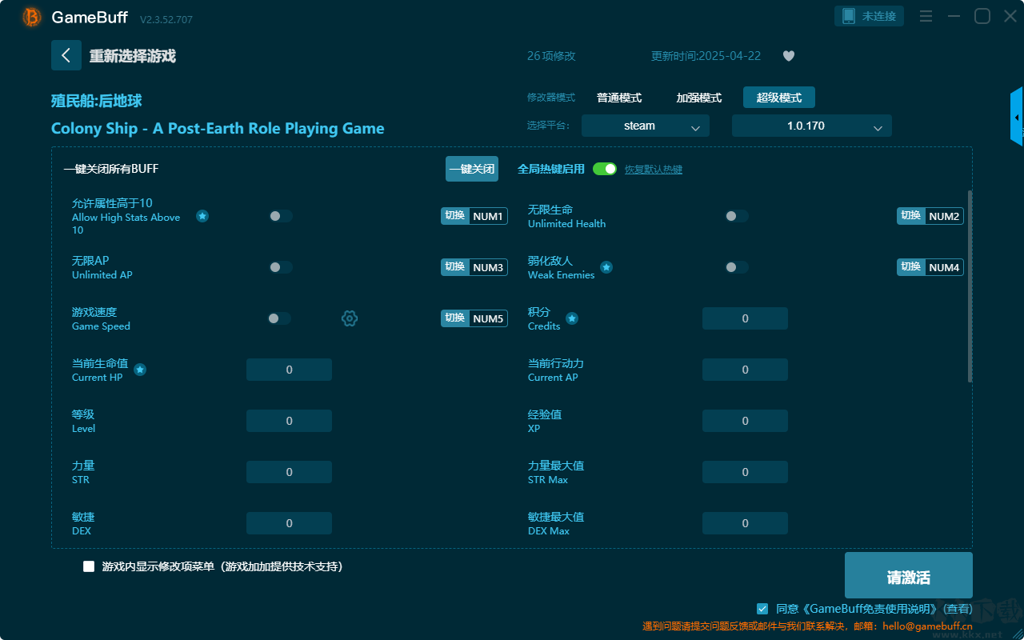Click star icon beside Allow High Stats
The image size is (1024, 640).
(202, 216)
